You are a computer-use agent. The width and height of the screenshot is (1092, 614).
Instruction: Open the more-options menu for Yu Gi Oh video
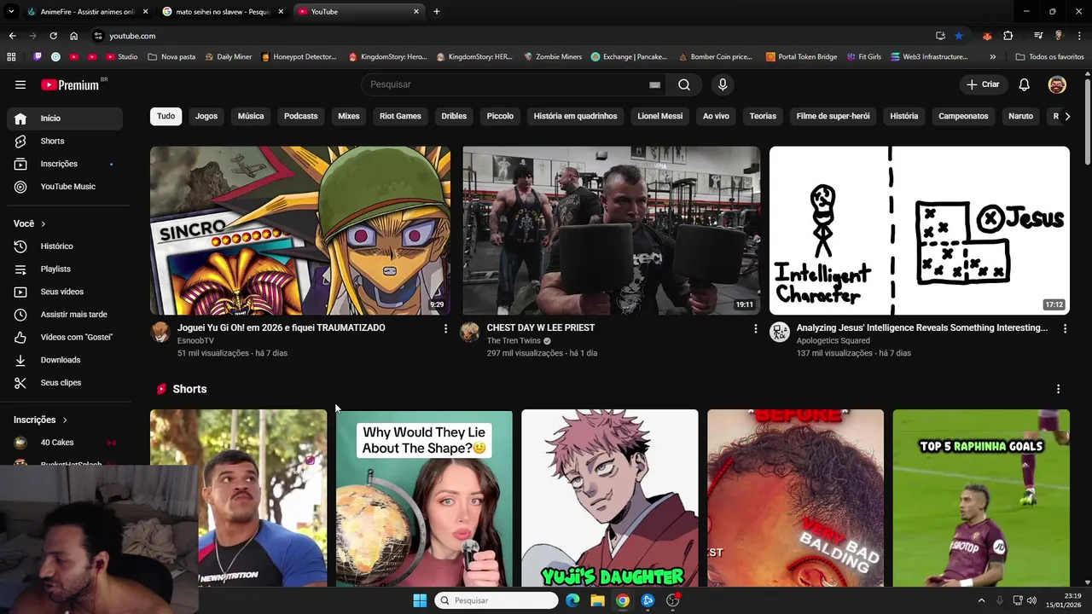[445, 328]
